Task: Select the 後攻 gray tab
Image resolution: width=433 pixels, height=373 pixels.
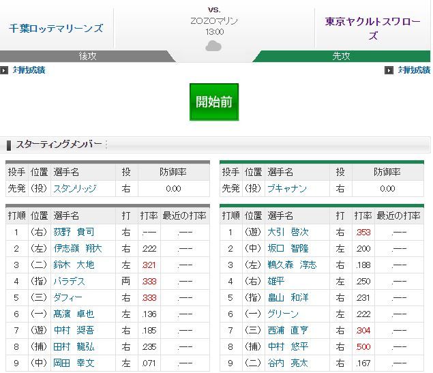Action: 87,56
